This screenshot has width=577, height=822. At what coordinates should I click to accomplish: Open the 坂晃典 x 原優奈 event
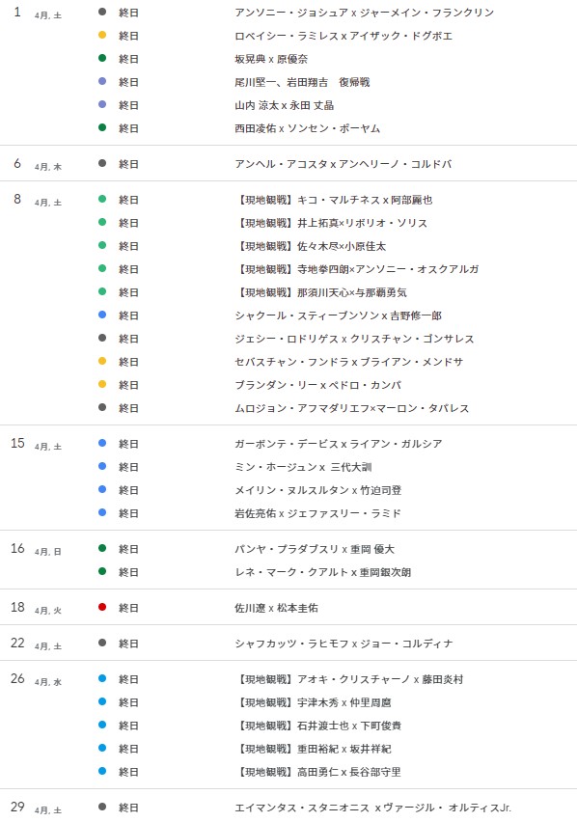click(271, 59)
